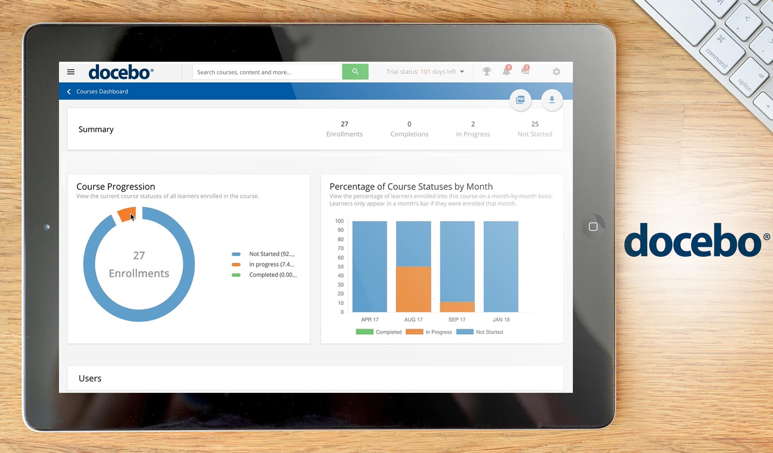
Task: Click the Courses Dashboard title
Action: tap(102, 91)
